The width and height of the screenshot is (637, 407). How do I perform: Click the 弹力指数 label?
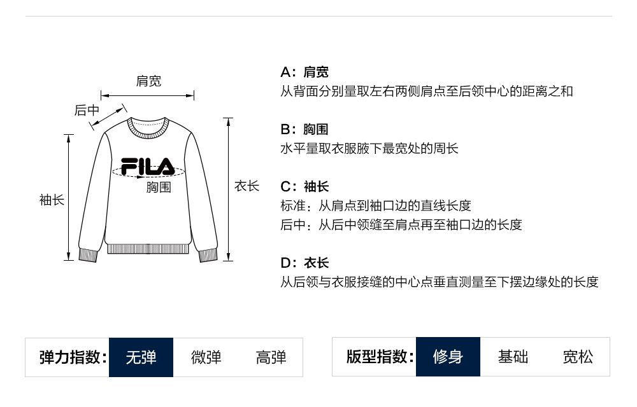click(x=73, y=357)
